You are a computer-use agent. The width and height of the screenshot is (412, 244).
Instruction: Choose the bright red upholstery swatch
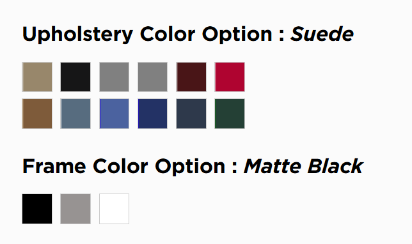[x=230, y=77]
